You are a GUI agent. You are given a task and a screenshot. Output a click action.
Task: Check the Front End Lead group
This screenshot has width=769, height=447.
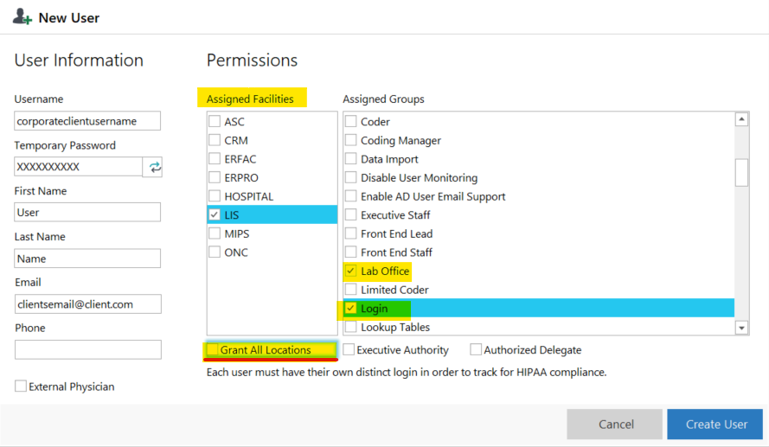coord(351,233)
